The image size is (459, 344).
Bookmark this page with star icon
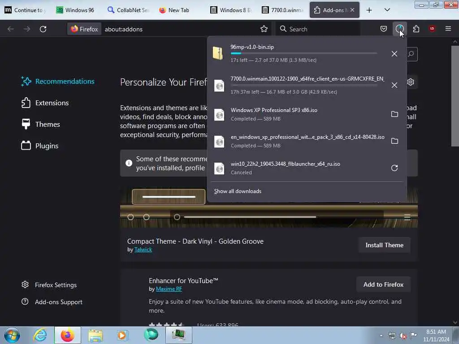[264, 29]
